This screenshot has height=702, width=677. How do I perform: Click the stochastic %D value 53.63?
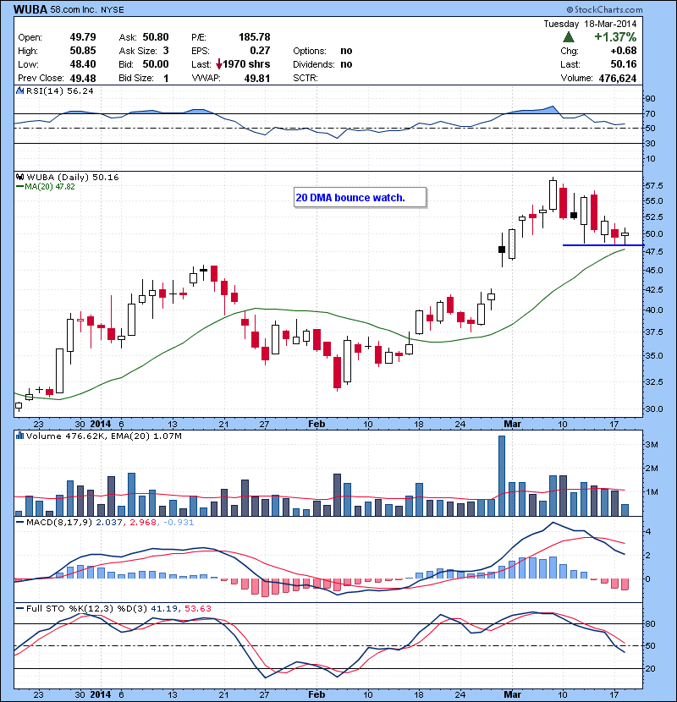point(197,608)
